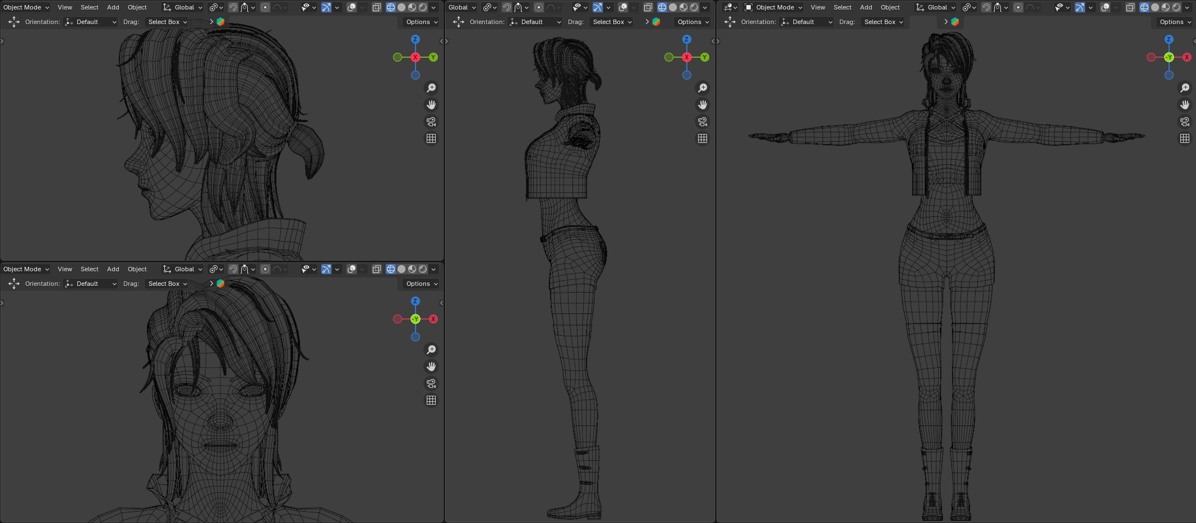Open Object Mode dropdown in top-left viewport
The width and height of the screenshot is (1196, 523).
pyautogui.click(x=26, y=7)
